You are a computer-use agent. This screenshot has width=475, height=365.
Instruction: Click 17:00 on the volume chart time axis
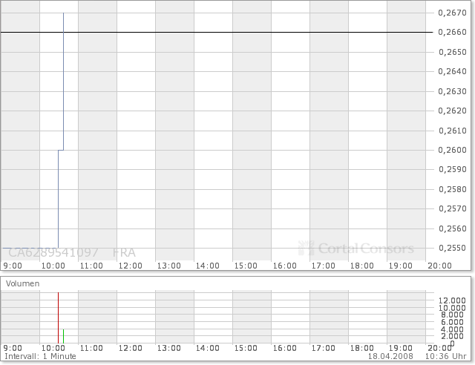point(323,348)
